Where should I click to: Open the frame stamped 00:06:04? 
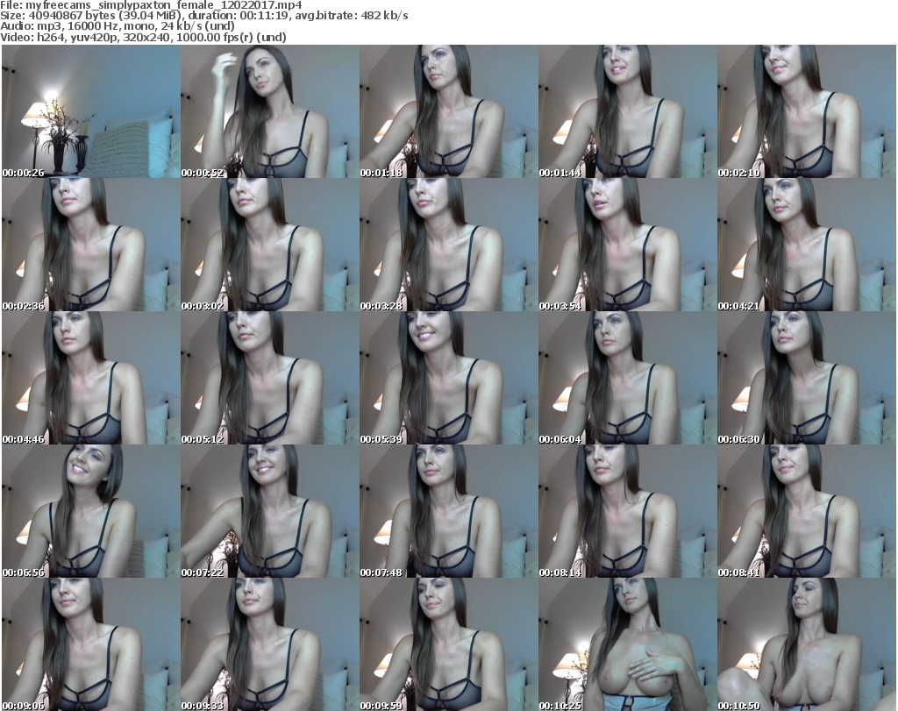(x=628, y=378)
